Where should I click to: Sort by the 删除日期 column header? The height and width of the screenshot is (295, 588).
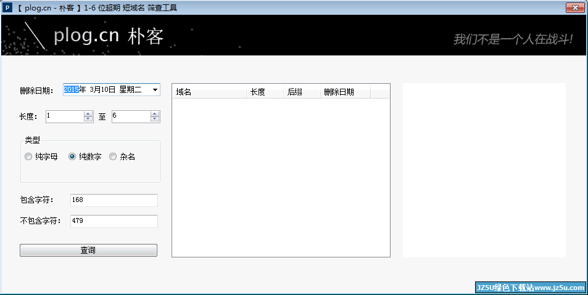tap(346, 92)
